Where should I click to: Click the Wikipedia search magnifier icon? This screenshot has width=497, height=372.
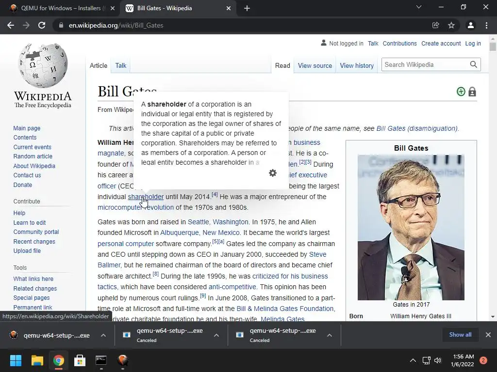click(473, 64)
